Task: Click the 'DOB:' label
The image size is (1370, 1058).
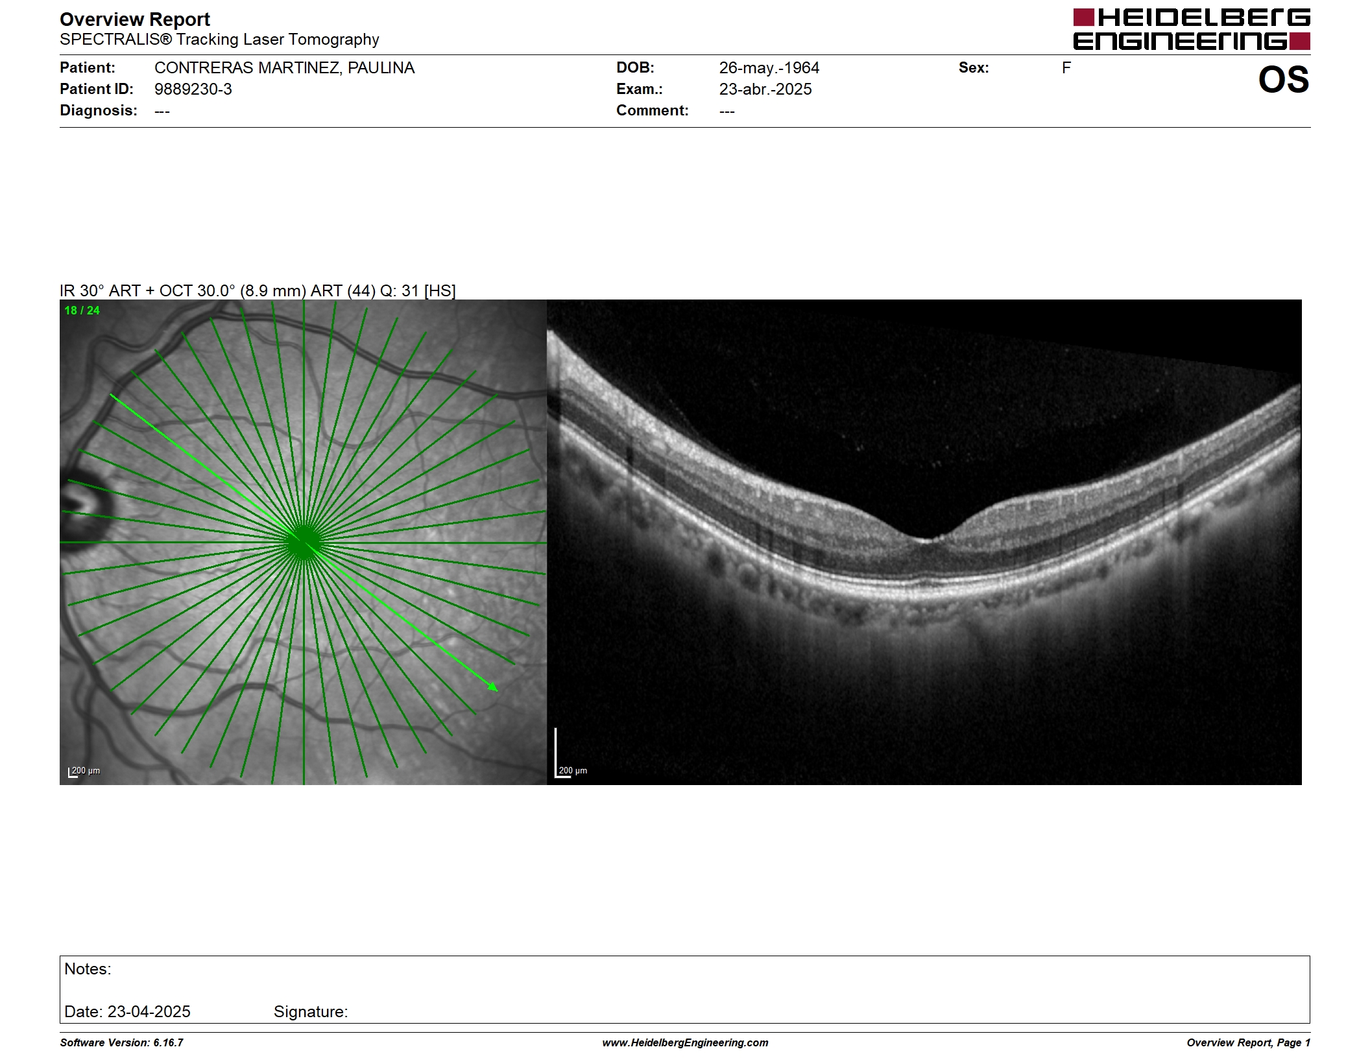Action: (635, 68)
